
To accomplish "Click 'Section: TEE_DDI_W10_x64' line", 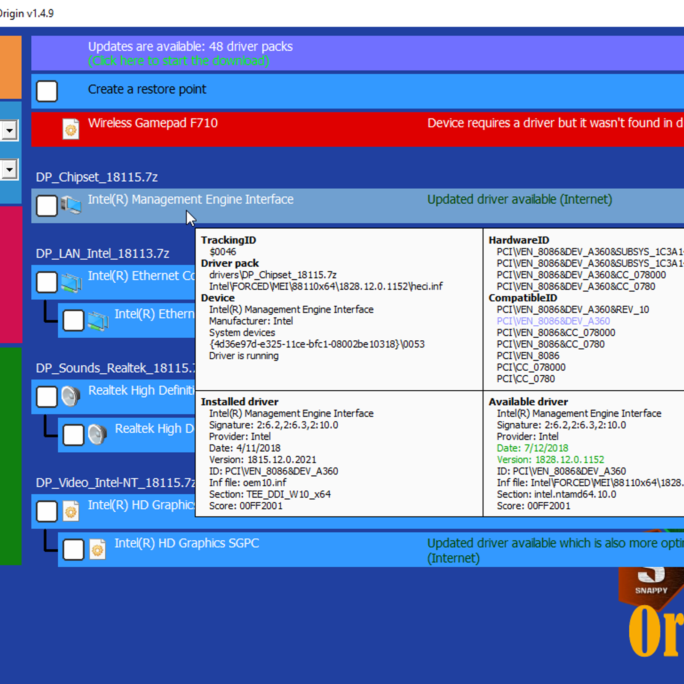I will (270, 494).
